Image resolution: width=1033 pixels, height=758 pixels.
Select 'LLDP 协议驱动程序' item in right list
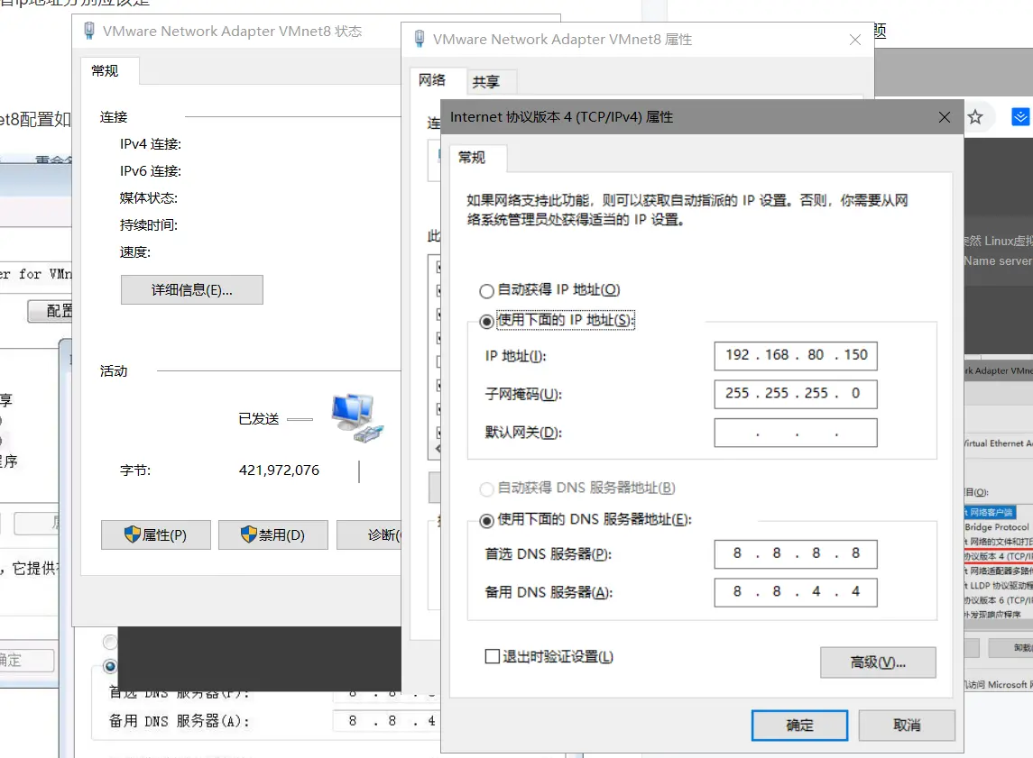[x=998, y=586]
